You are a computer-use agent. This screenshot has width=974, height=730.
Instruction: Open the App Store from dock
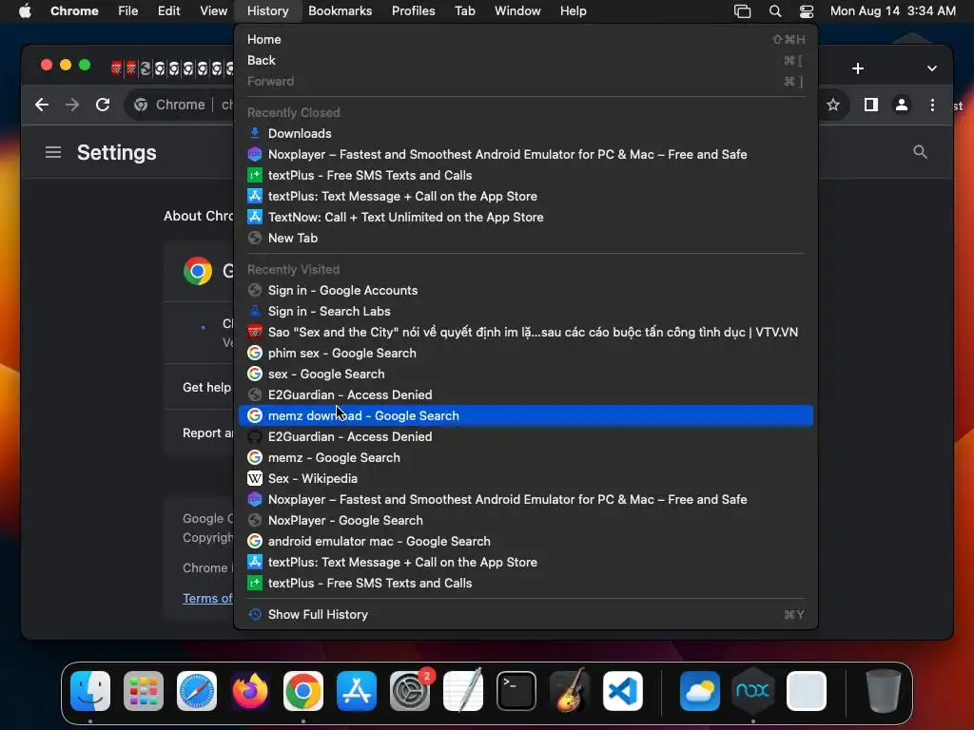click(x=357, y=690)
